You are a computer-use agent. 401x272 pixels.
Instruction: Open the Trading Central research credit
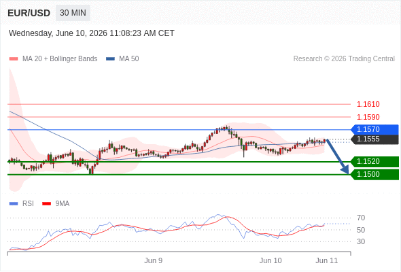(x=344, y=59)
